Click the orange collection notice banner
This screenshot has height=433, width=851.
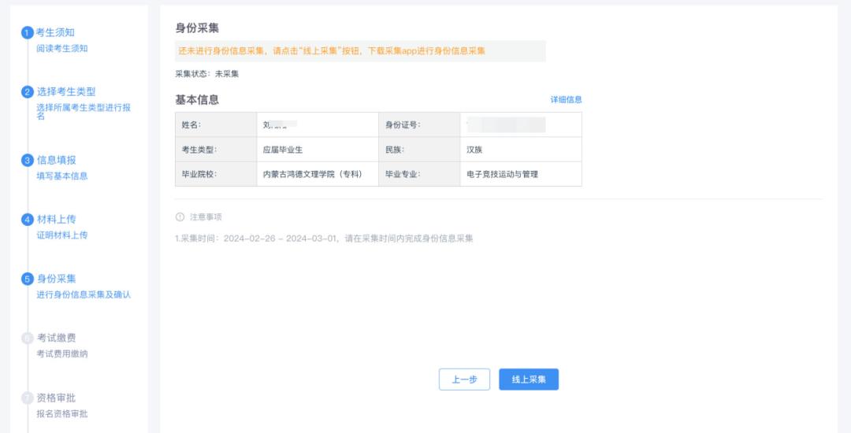tap(360, 51)
